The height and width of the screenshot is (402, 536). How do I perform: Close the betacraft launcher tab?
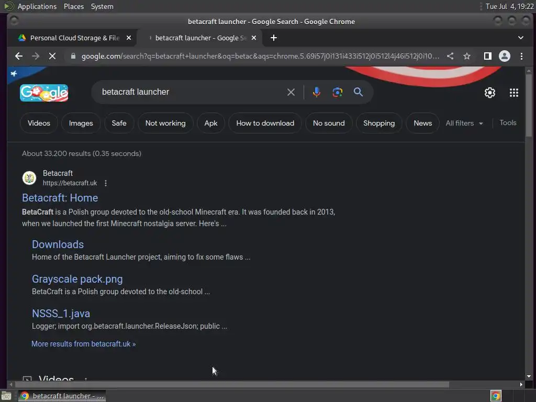click(x=254, y=38)
